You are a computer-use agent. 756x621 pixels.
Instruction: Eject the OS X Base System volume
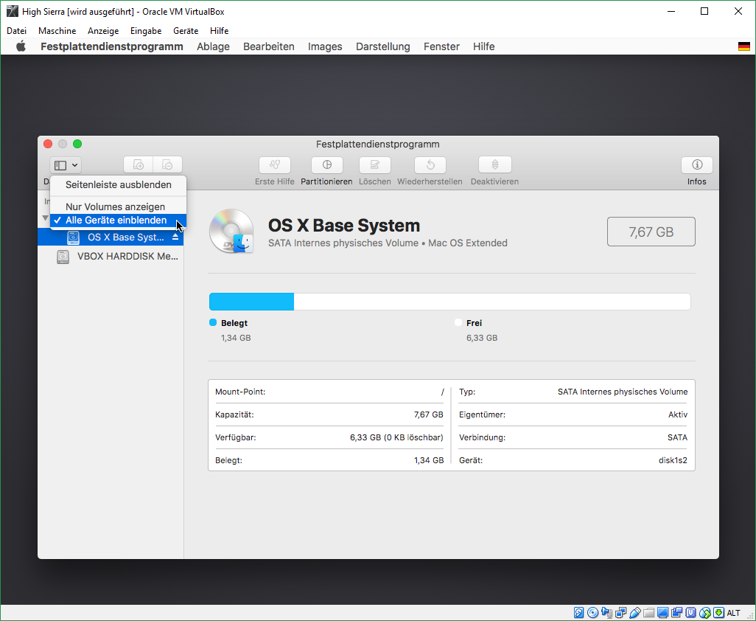click(x=175, y=237)
